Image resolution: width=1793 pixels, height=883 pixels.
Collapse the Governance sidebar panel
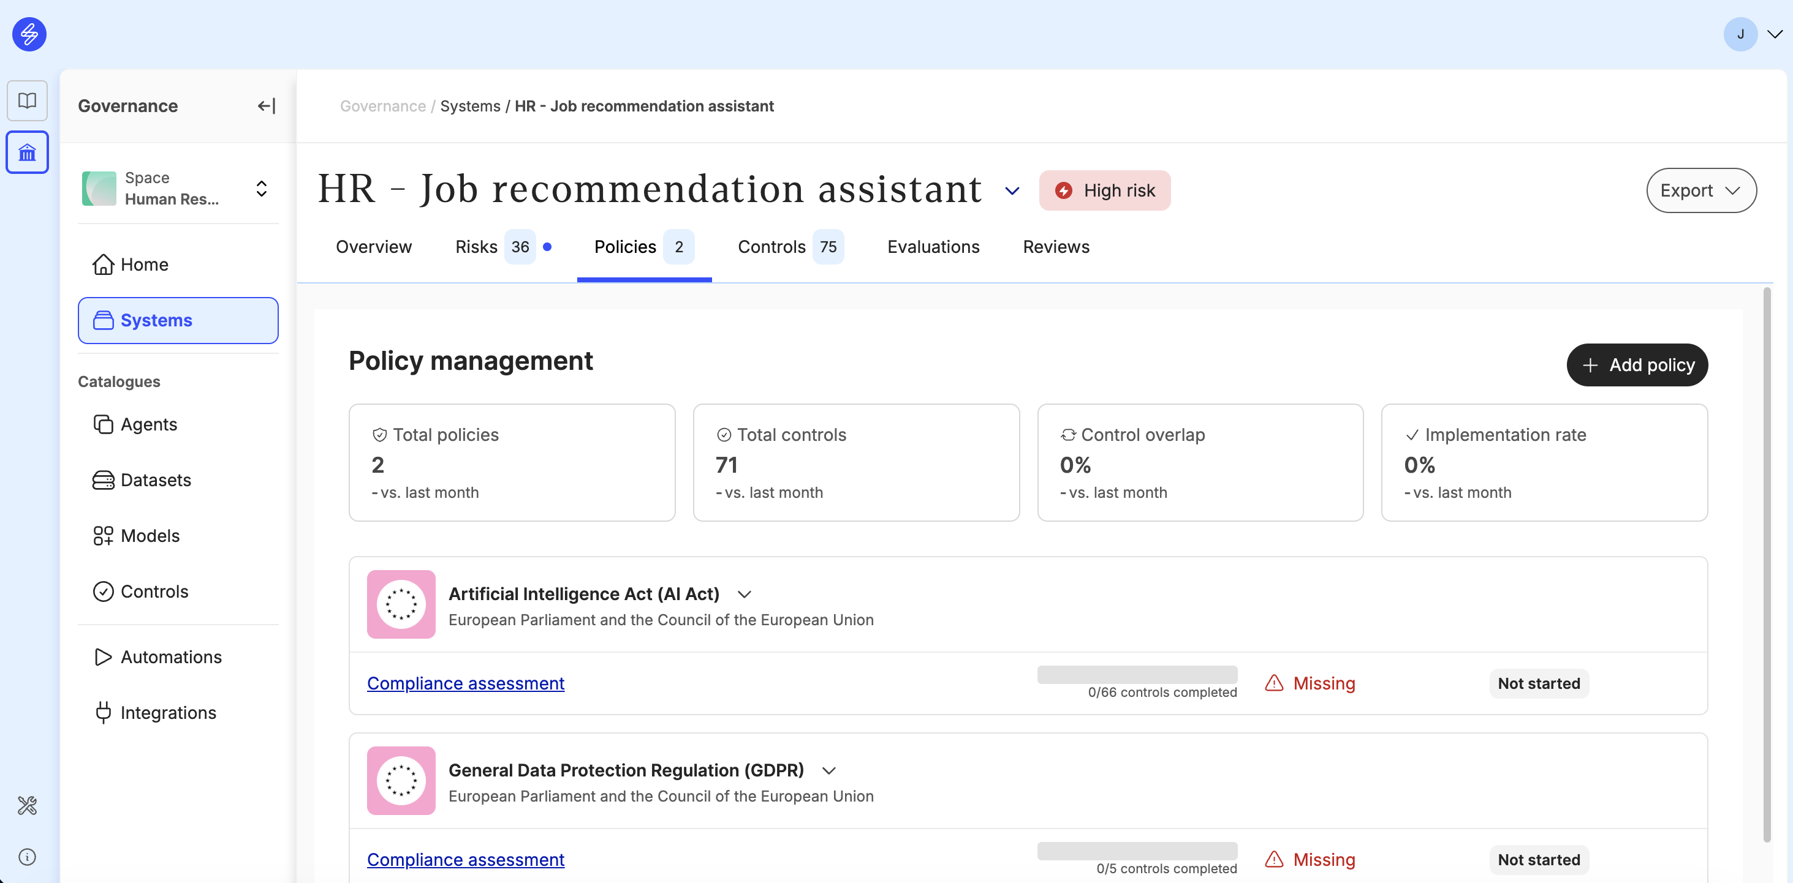point(267,106)
